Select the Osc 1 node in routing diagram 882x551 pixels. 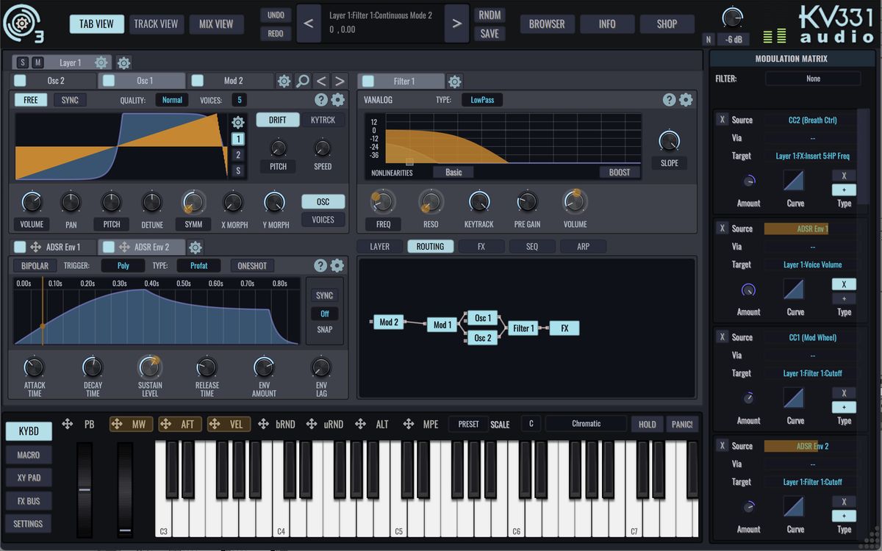pos(481,318)
